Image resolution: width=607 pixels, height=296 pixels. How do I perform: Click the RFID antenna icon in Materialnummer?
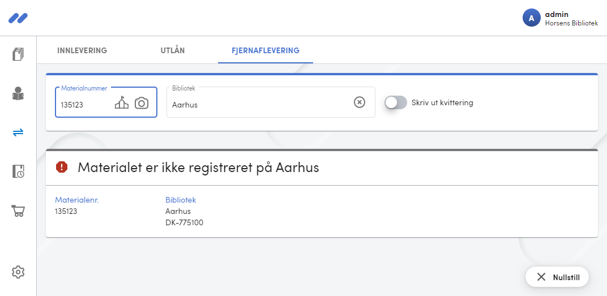(122, 103)
